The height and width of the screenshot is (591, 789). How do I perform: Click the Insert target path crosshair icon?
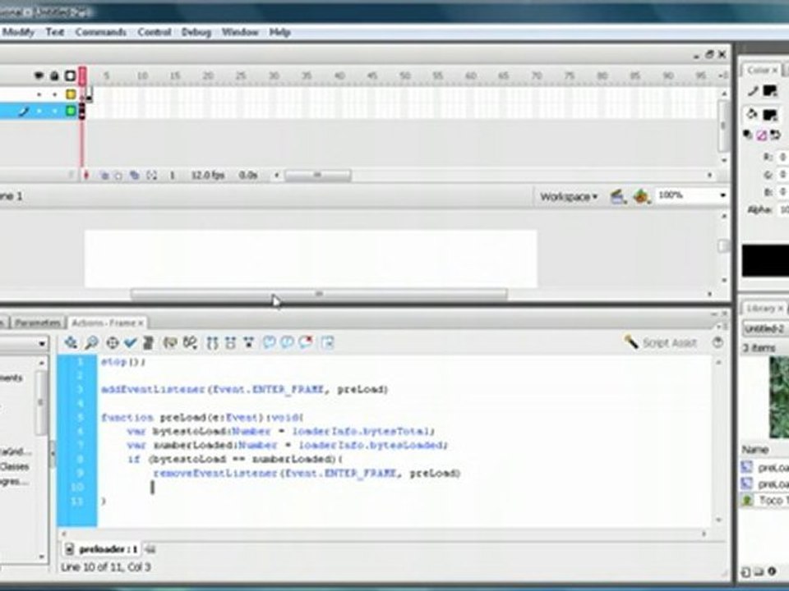pos(113,343)
